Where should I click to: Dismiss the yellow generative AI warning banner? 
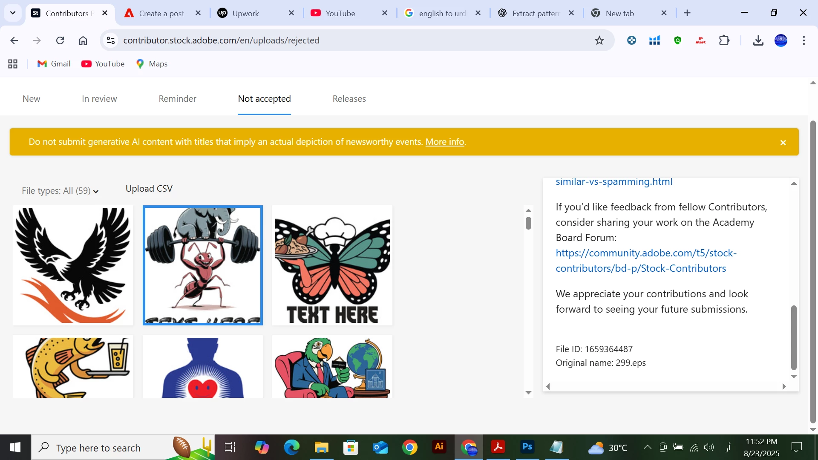pyautogui.click(x=783, y=143)
